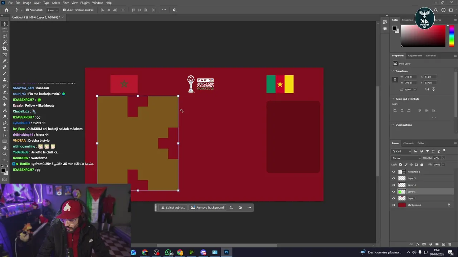The image size is (458, 257).
Task: Collapse the Transform section
Action: (393, 71)
